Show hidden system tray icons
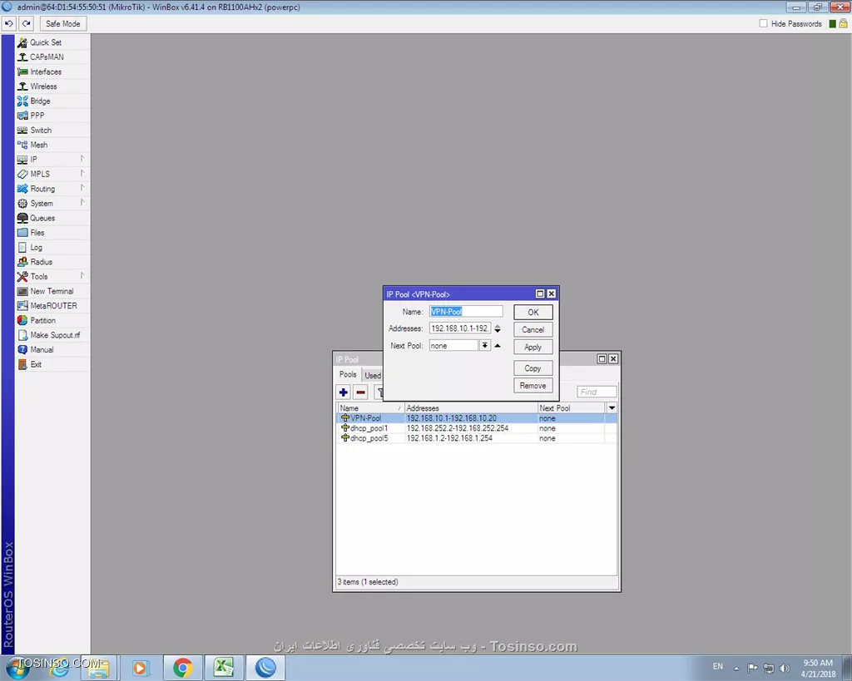 click(x=736, y=668)
